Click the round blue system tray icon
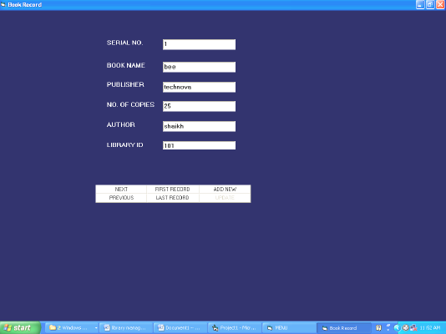This screenshot has width=446, height=334. click(397, 328)
